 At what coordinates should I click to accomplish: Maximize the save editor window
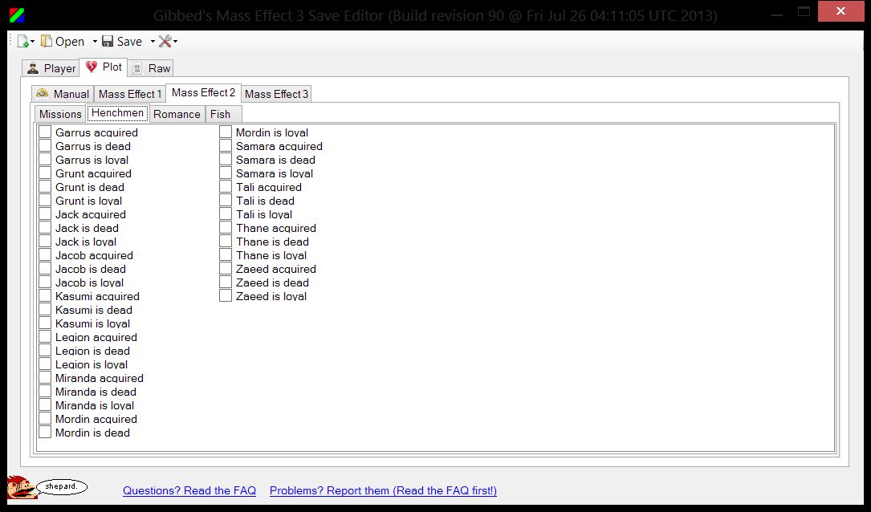804,12
